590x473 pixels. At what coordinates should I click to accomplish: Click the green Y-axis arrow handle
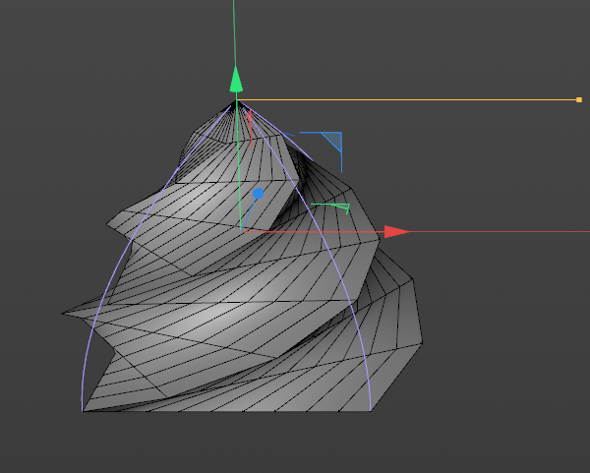coord(236,80)
